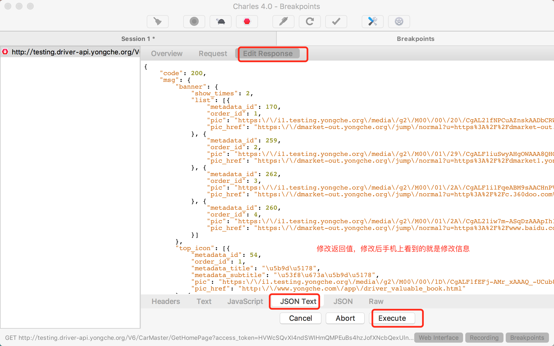Click the pic_href line containing 360doo.com
The height and width of the screenshot is (346, 554).
380,194
